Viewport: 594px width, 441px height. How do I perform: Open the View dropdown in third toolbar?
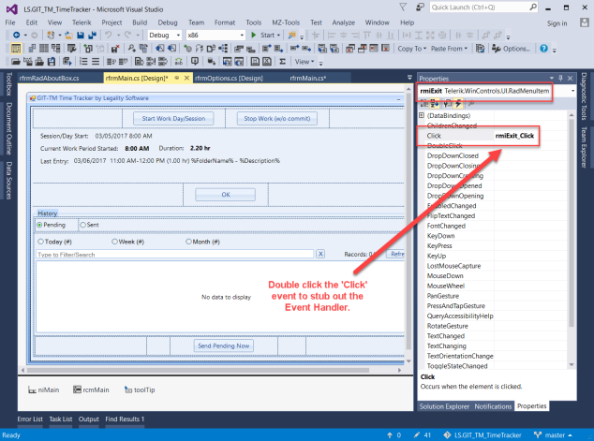coord(304,61)
